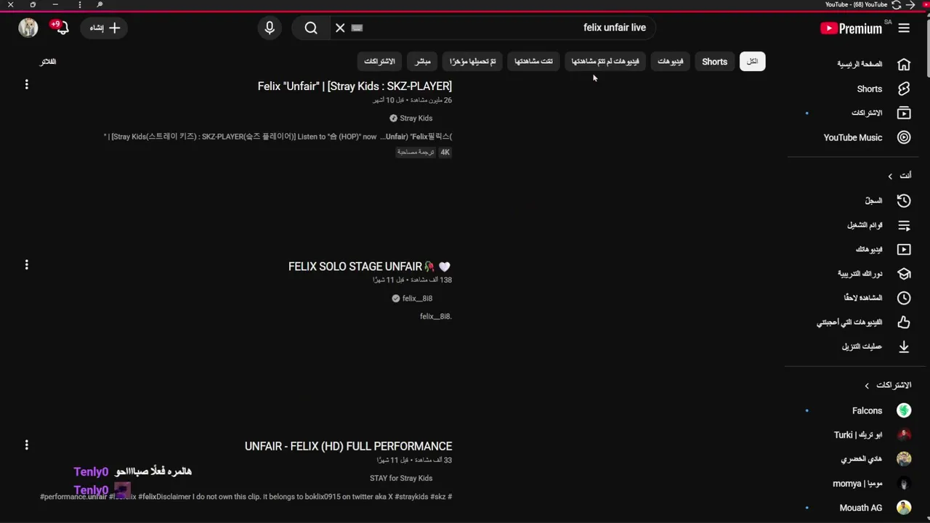Open YouTube Music in sidebar
The height and width of the screenshot is (523, 930).
click(x=866, y=137)
